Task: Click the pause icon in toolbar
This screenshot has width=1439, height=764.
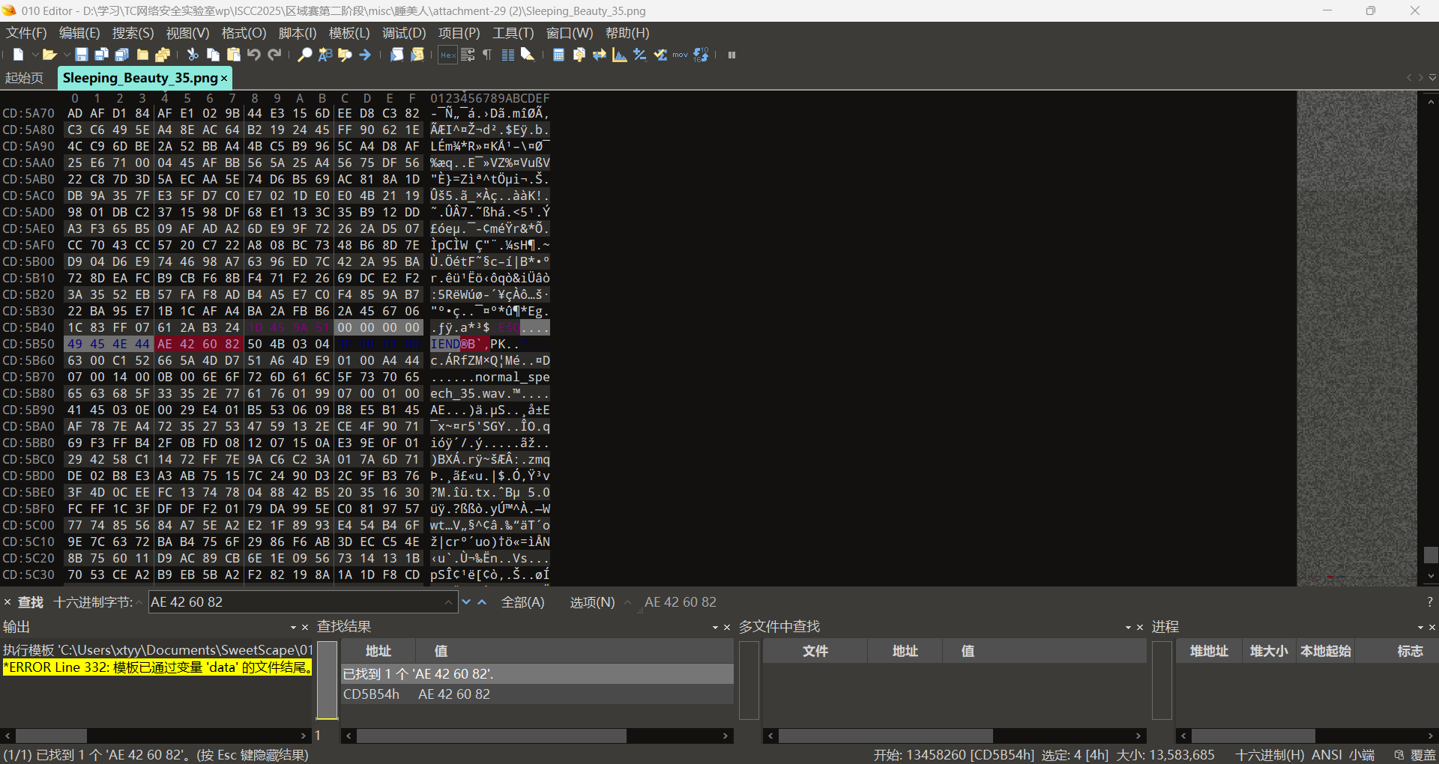Action: pos(731,55)
